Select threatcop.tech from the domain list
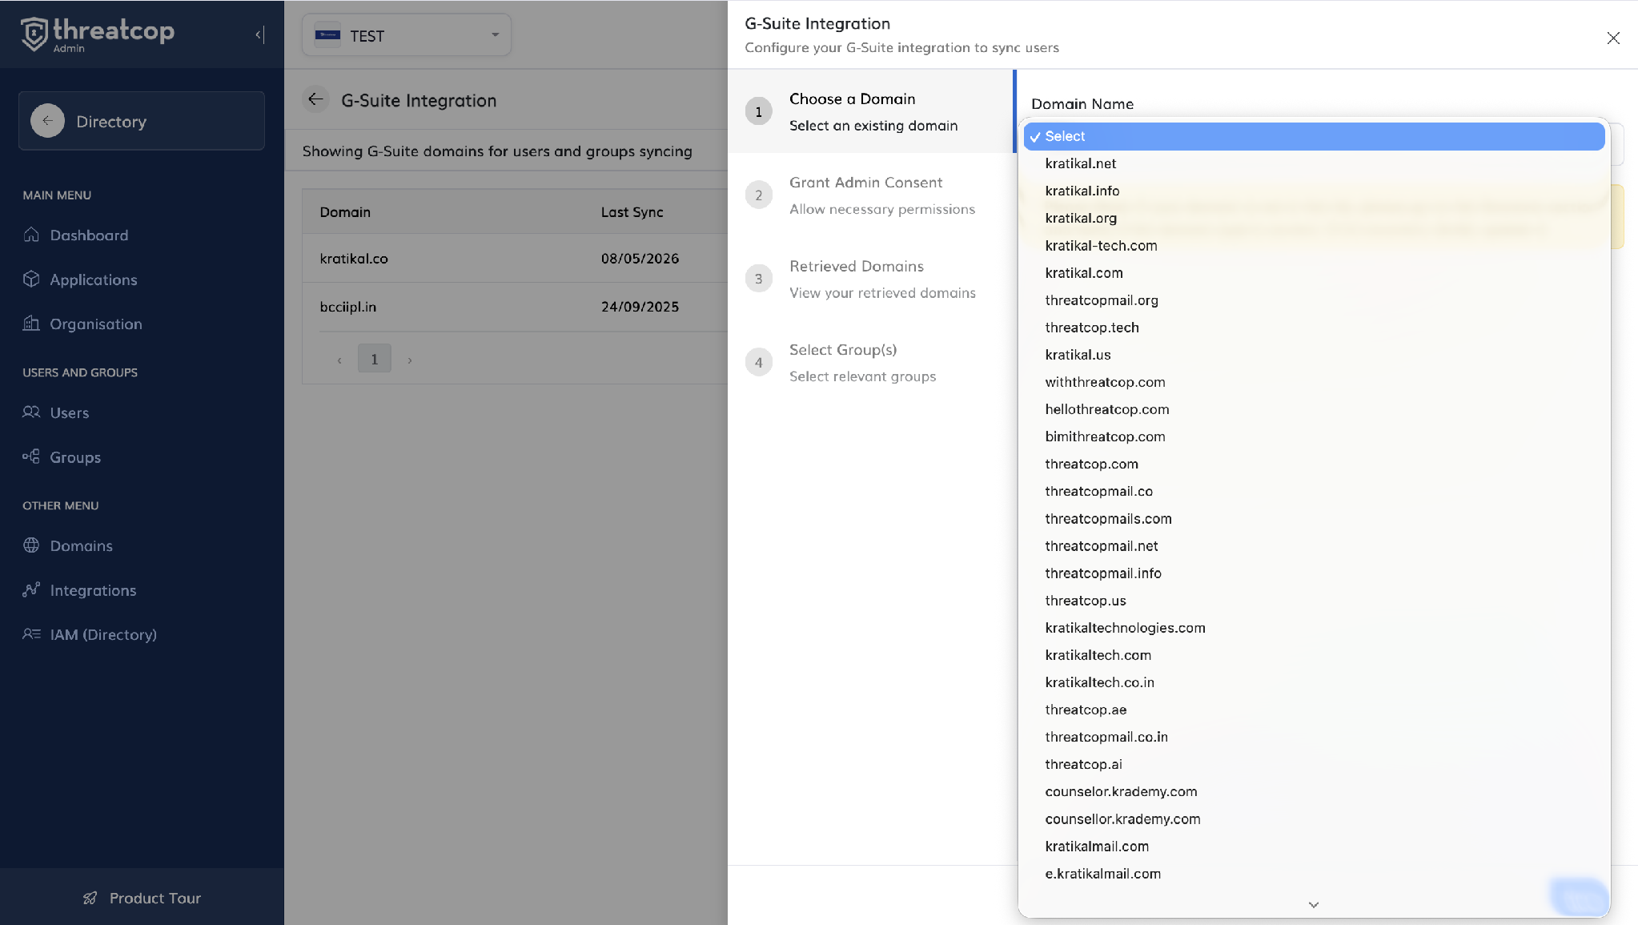The width and height of the screenshot is (1638, 925). click(x=1314, y=328)
